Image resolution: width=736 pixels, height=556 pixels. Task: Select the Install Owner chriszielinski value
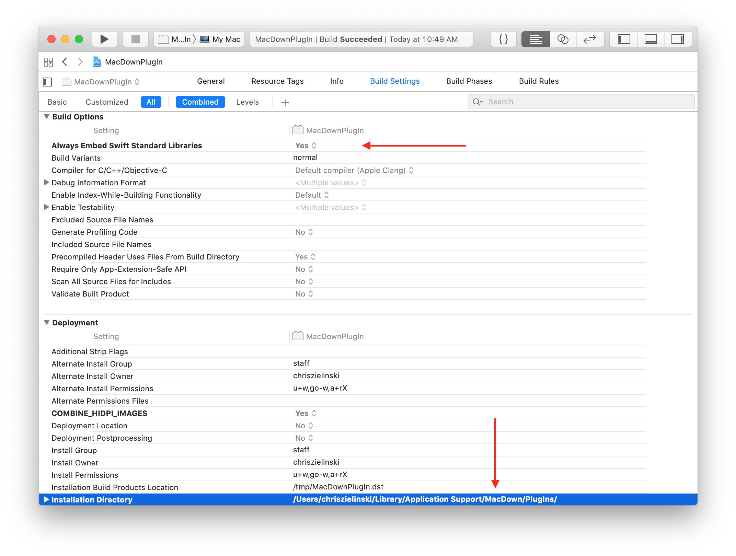(316, 462)
